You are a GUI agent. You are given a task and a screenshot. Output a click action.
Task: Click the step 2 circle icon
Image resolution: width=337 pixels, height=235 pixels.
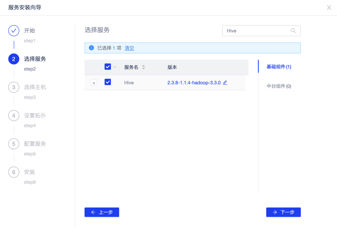tap(14, 59)
